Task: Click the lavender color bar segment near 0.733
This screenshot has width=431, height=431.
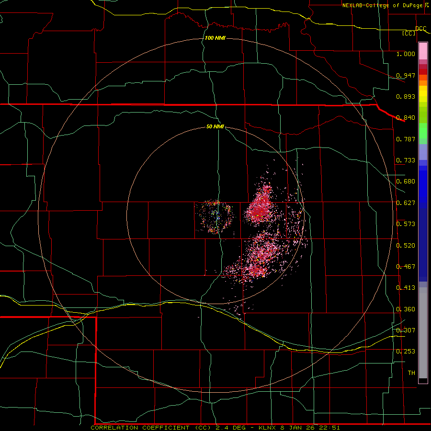Action: click(x=423, y=152)
